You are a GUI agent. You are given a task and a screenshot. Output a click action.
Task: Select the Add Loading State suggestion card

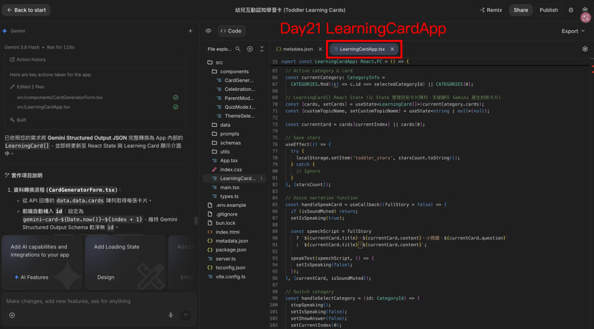[125, 262]
